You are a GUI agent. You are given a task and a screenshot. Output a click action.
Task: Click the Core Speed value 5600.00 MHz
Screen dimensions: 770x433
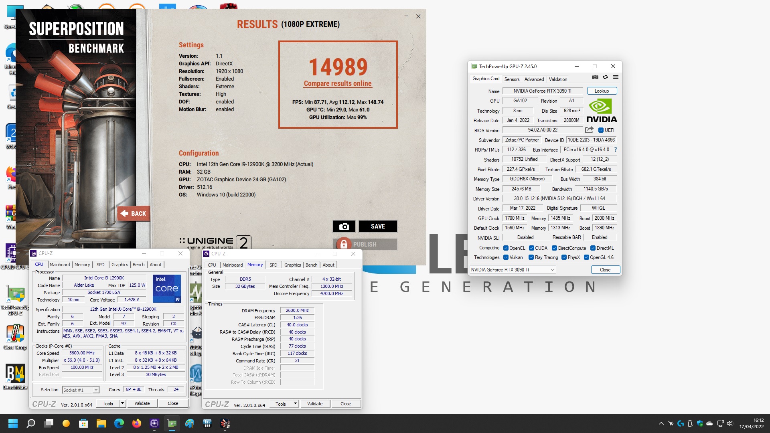[x=82, y=353]
